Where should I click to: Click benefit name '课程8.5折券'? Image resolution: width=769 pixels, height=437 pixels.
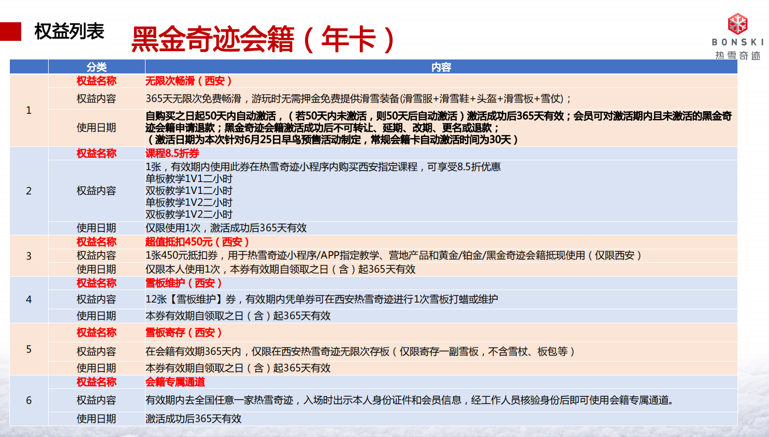(x=172, y=153)
